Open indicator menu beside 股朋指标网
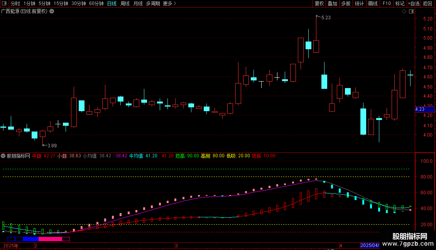The width and height of the screenshot is (436, 250). pyautogui.click(x=3, y=156)
